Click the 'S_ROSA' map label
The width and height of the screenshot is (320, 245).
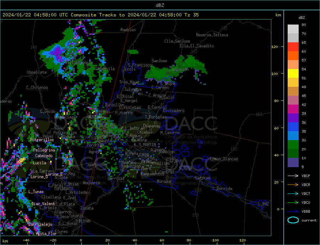tap(186, 168)
